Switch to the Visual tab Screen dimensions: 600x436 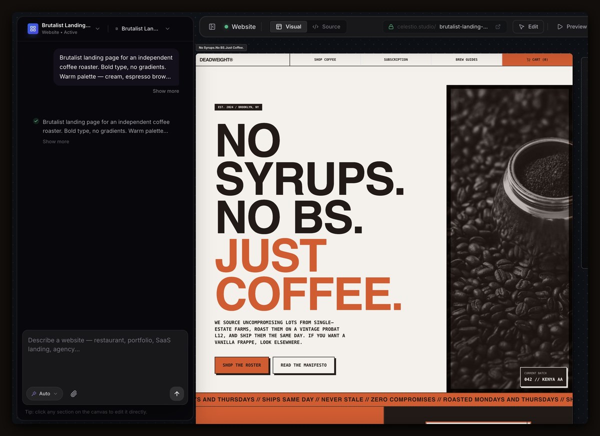click(288, 26)
